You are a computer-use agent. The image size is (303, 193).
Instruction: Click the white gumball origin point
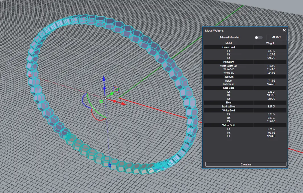click(105, 98)
